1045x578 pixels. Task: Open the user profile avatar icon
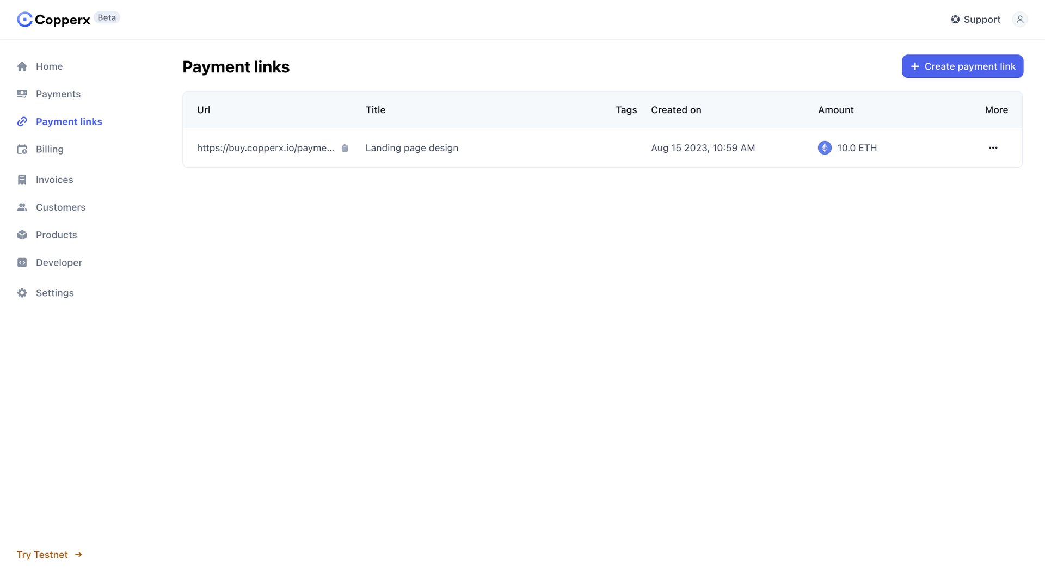point(1021,19)
